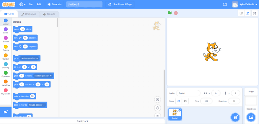The image size is (259, 124).
Task: Click Choose a Backdrop button
Action: [x=251, y=117]
